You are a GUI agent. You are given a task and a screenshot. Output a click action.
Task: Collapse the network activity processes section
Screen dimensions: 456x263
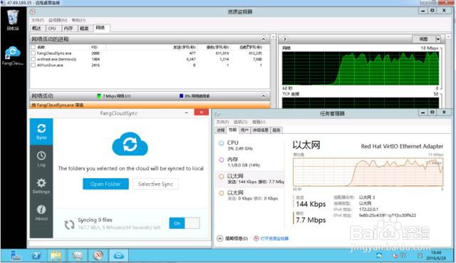(263, 39)
